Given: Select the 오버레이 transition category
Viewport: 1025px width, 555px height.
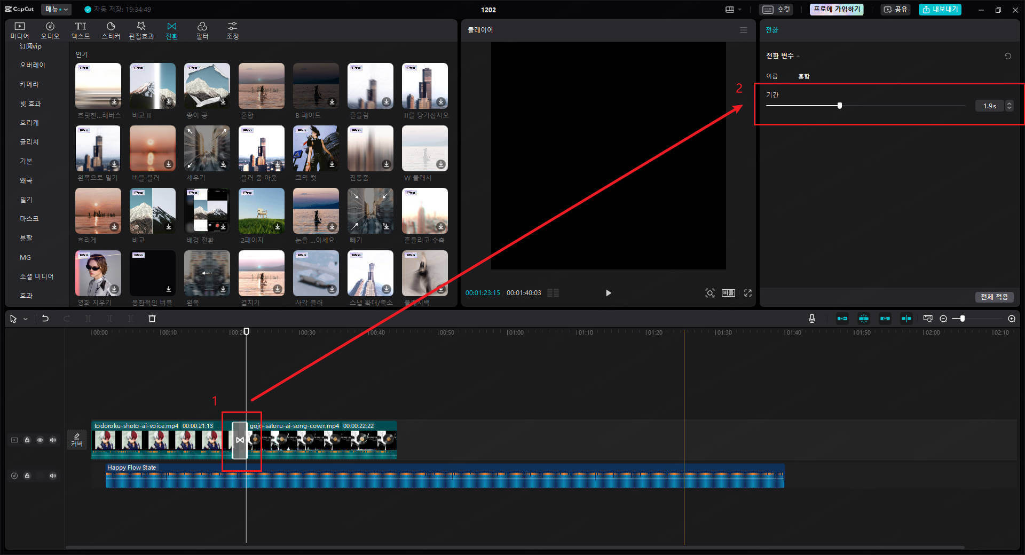Looking at the screenshot, I should click(x=33, y=65).
